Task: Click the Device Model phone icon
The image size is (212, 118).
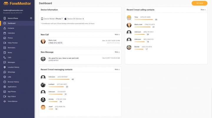Action: 42,18
